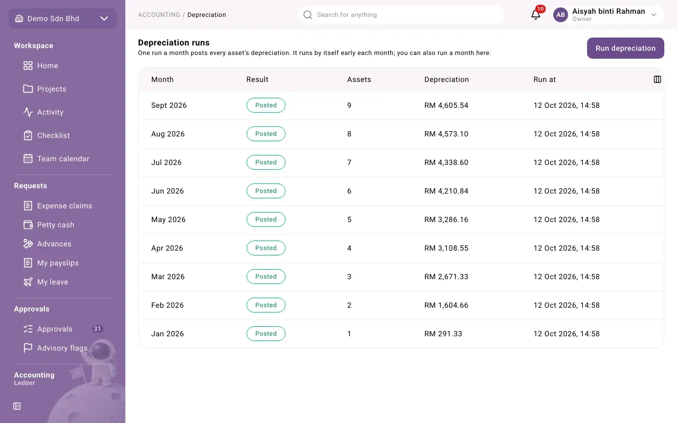Open the Ledger item under Accounting
Image resolution: width=677 pixels, height=423 pixels.
pos(25,383)
